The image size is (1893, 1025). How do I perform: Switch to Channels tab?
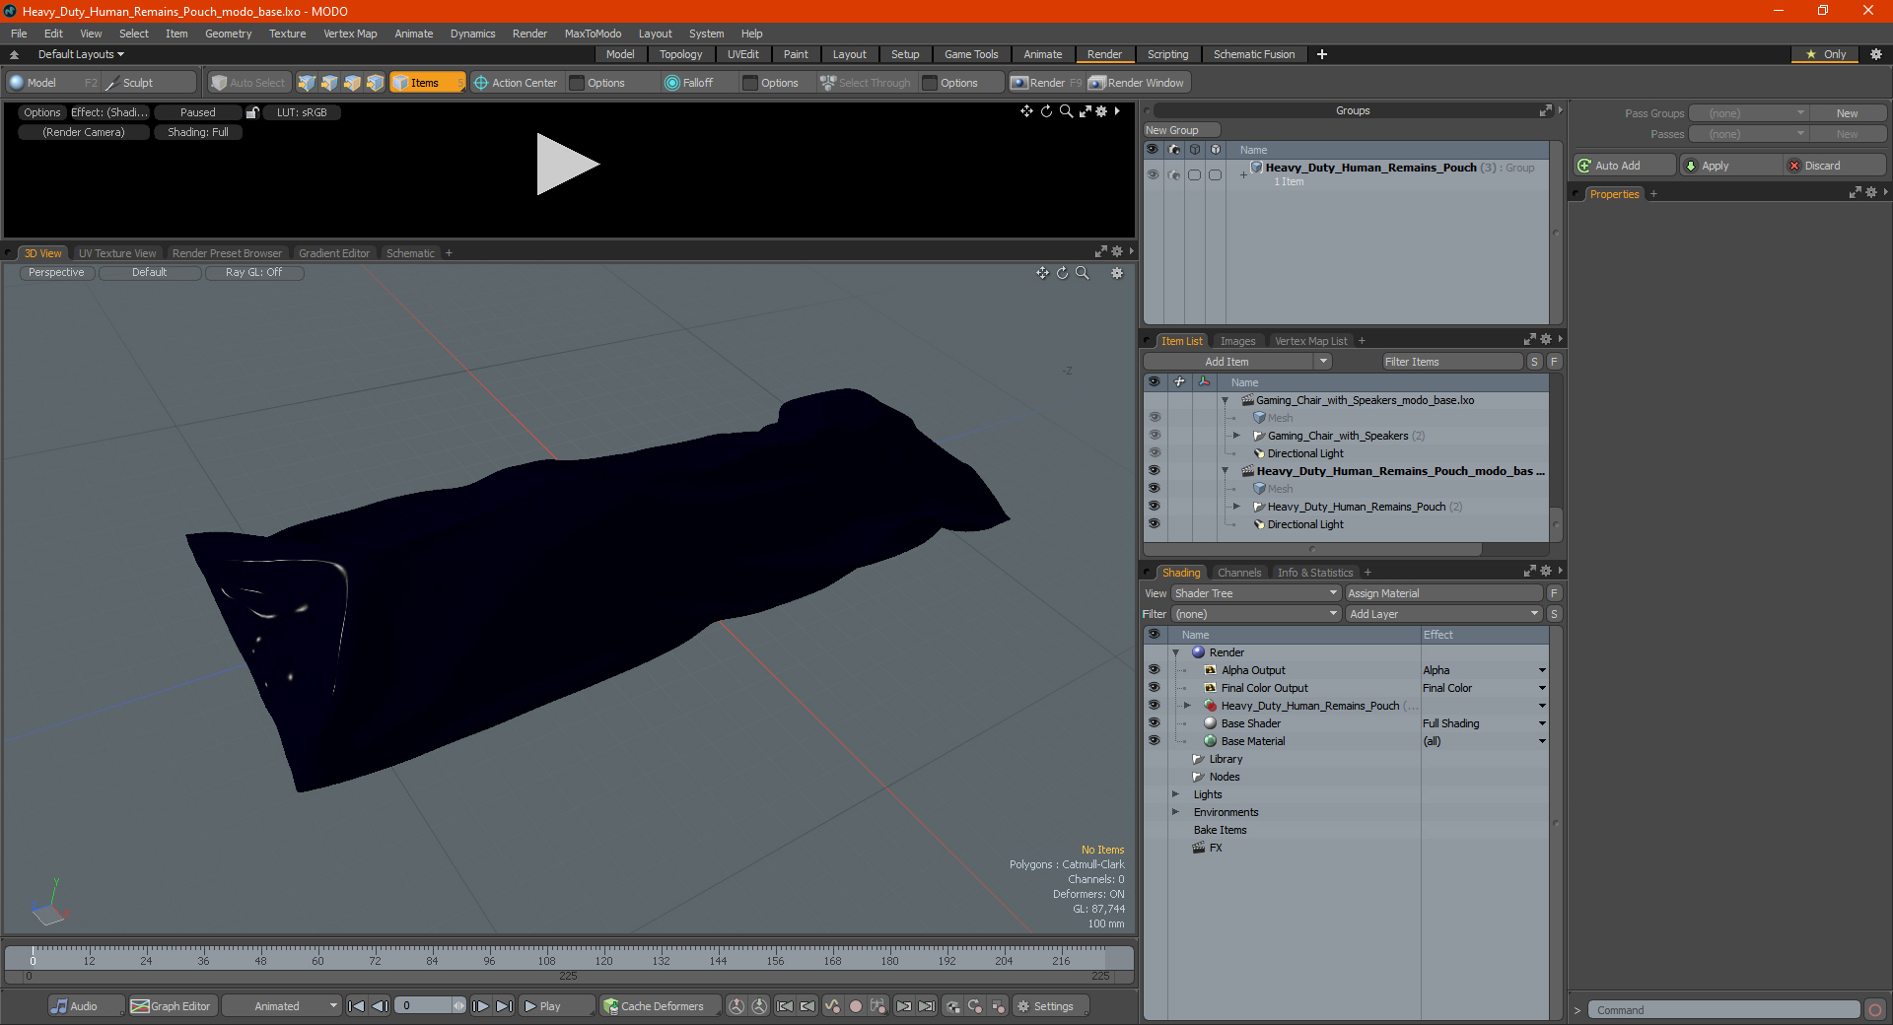[x=1238, y=573]
